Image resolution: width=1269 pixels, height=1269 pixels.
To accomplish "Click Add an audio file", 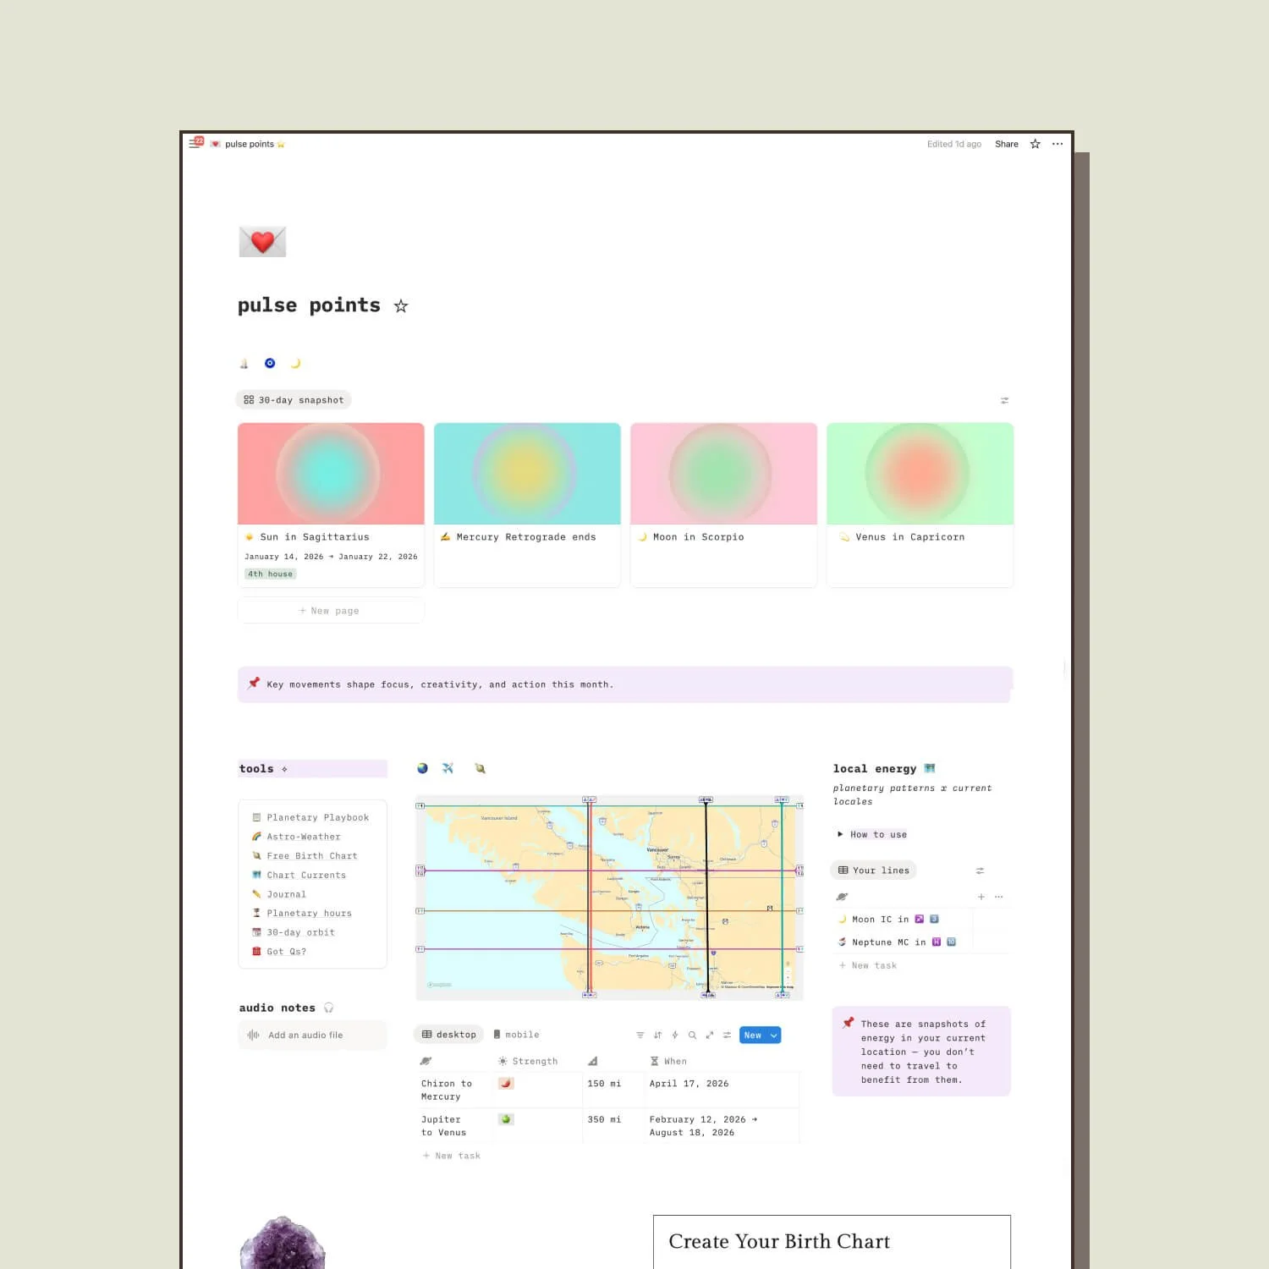I will [x=312, y=1035].
